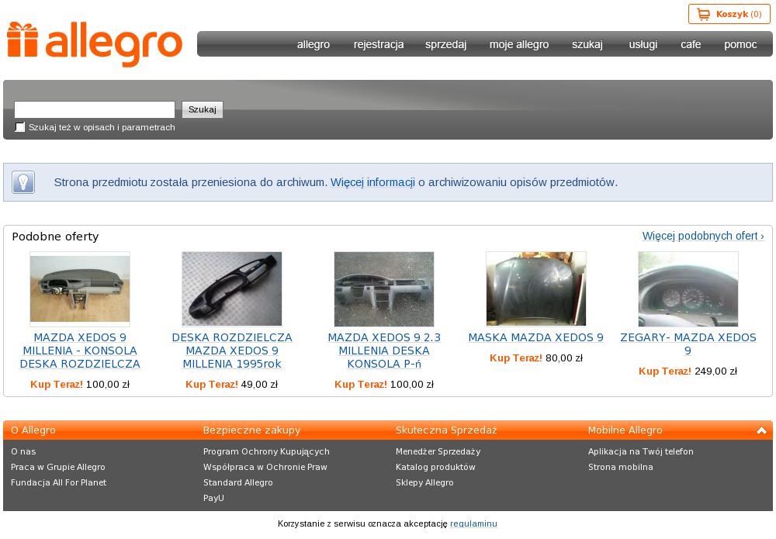Collapse the footer with the up arrow
Screen dimensions: 776x539
pyautogui.click(x=761, y=430)
